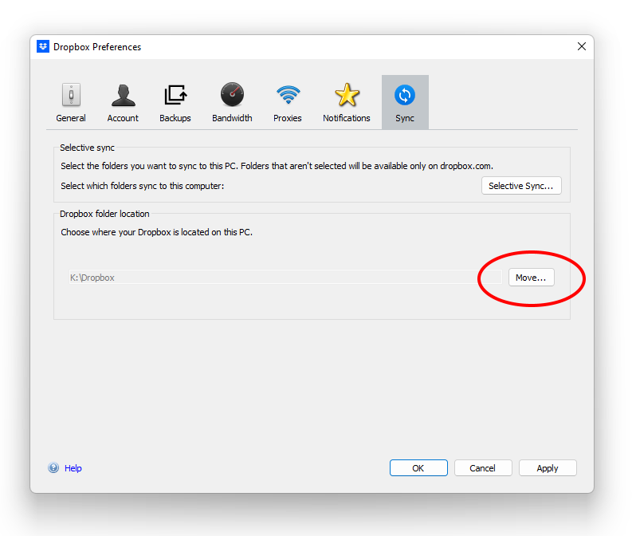Screen dimensions: 636x536
Task: Open the Backups tab
Action: coord(175,102)
